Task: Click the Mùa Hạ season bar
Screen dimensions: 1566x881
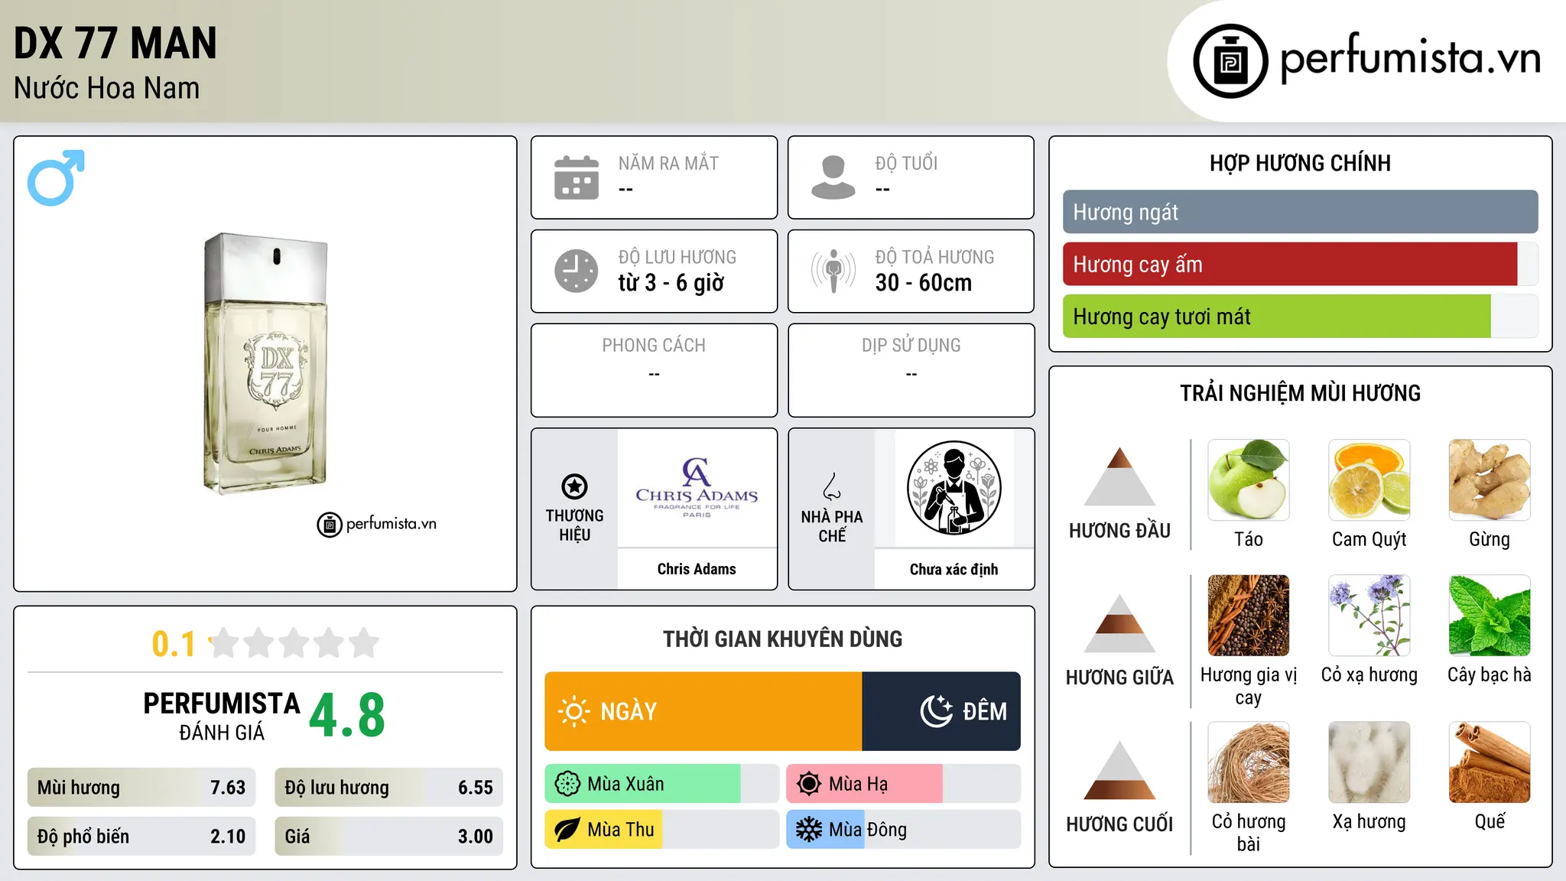Action: click(903, 784)
